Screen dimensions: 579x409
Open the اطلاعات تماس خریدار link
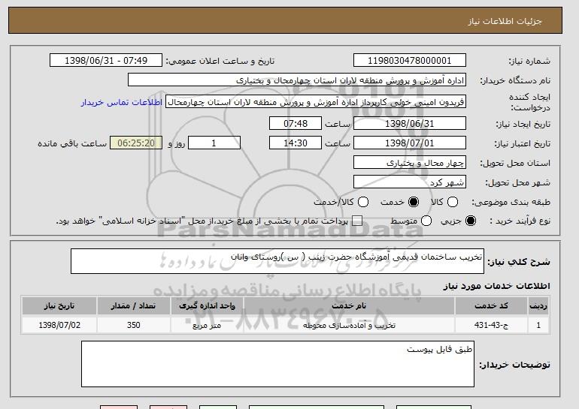pyautogui.click(x=122, y=102)
